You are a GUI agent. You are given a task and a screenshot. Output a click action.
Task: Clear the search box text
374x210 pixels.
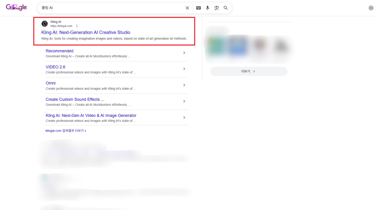tap(187, 8)
